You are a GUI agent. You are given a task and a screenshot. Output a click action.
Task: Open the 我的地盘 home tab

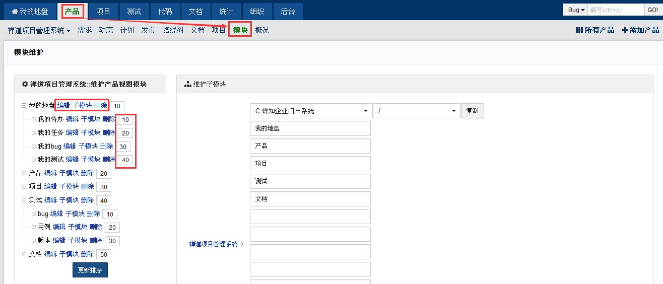[30, 11]
